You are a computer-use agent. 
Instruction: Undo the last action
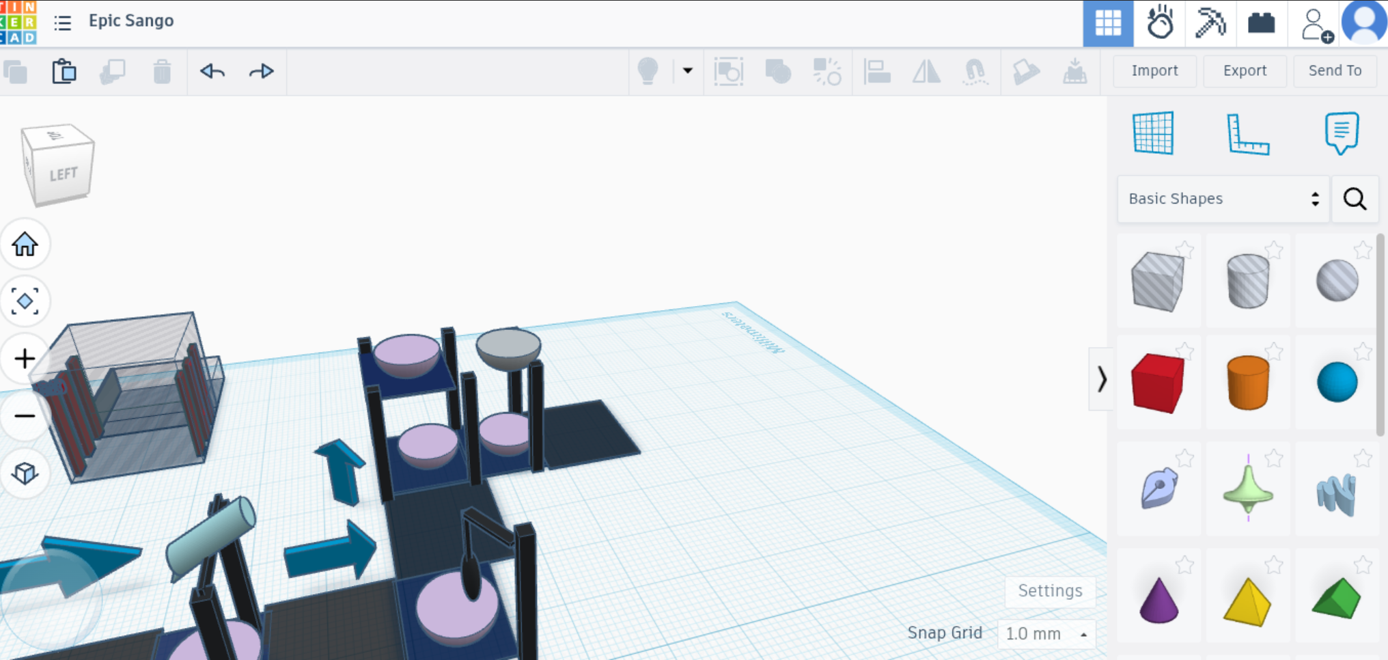click(x=212, y=71)
